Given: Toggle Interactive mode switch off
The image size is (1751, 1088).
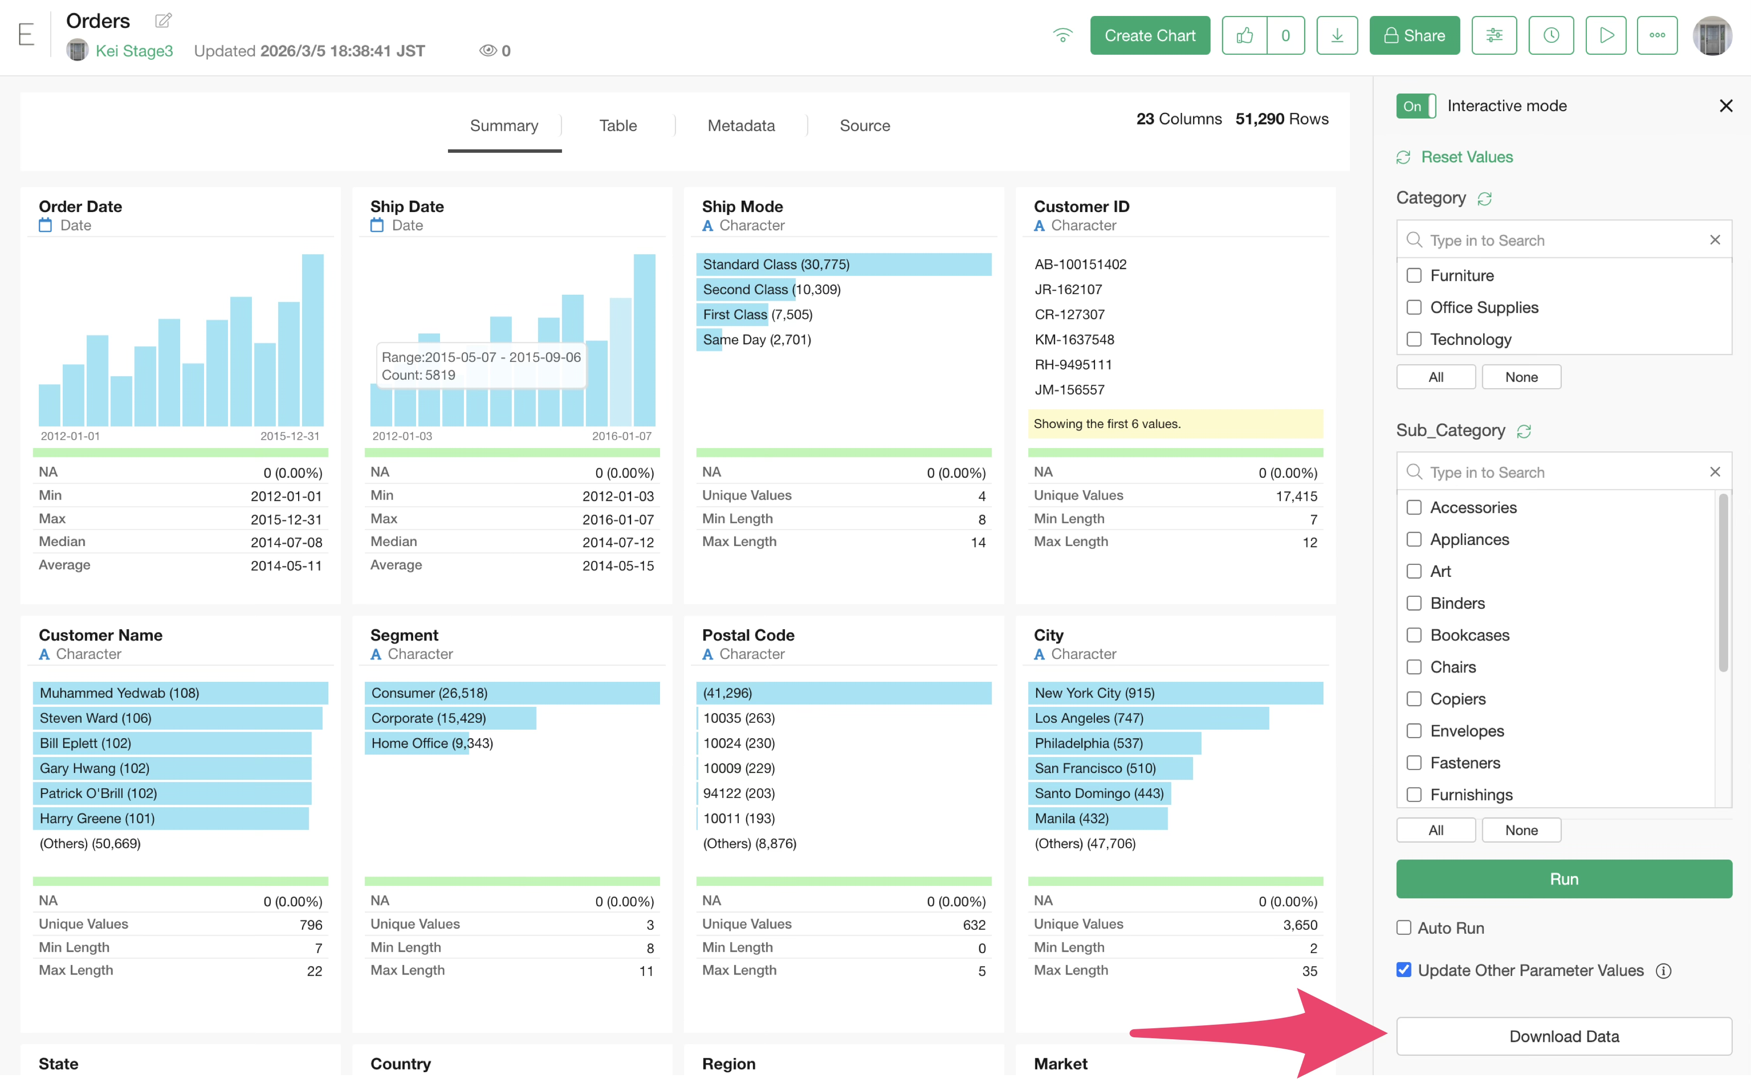Looking at the screenshot, I should [x=1415, y=106].
